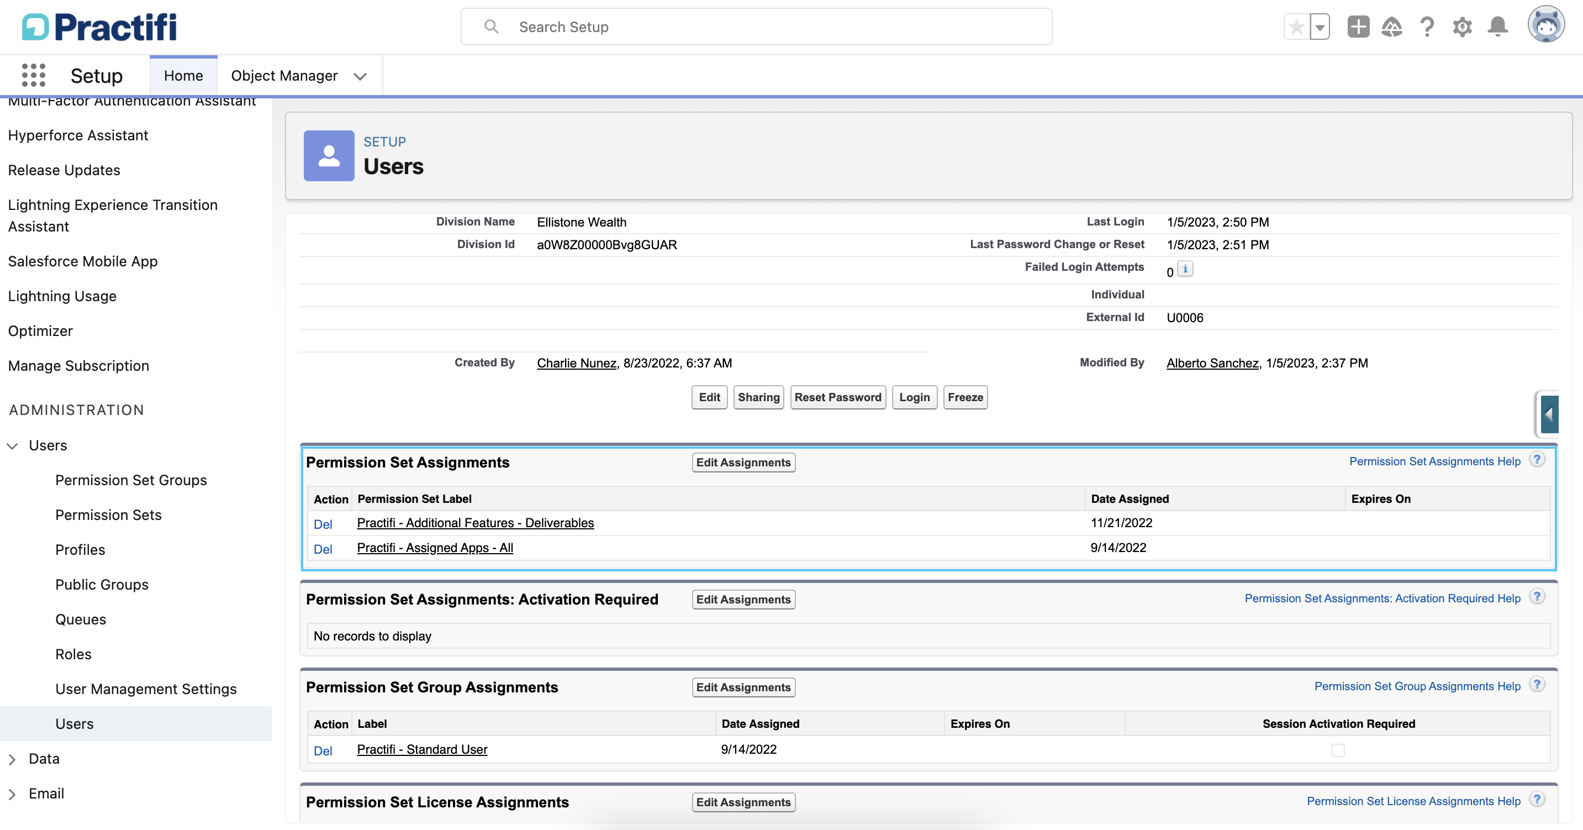1583x830 pixels.
Task: Open Manage Subscription
Action: [78, 366]
